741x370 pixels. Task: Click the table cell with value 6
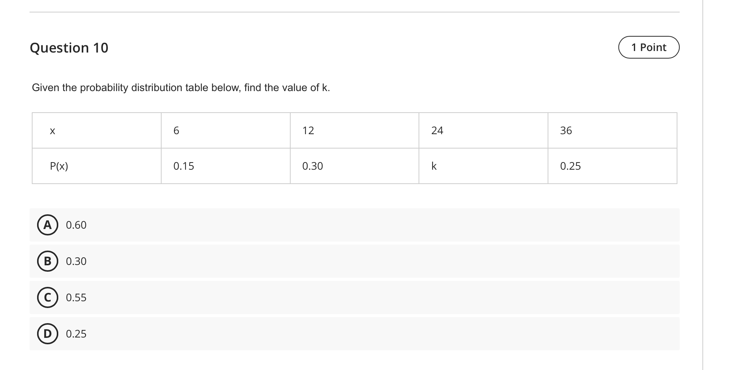point(225,130)
